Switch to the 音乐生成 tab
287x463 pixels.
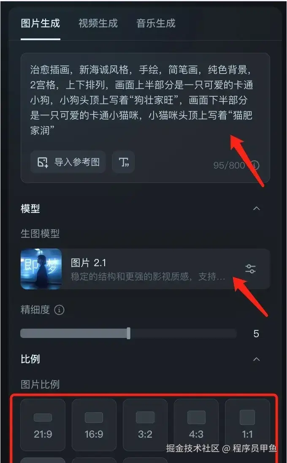coord(156,23)
